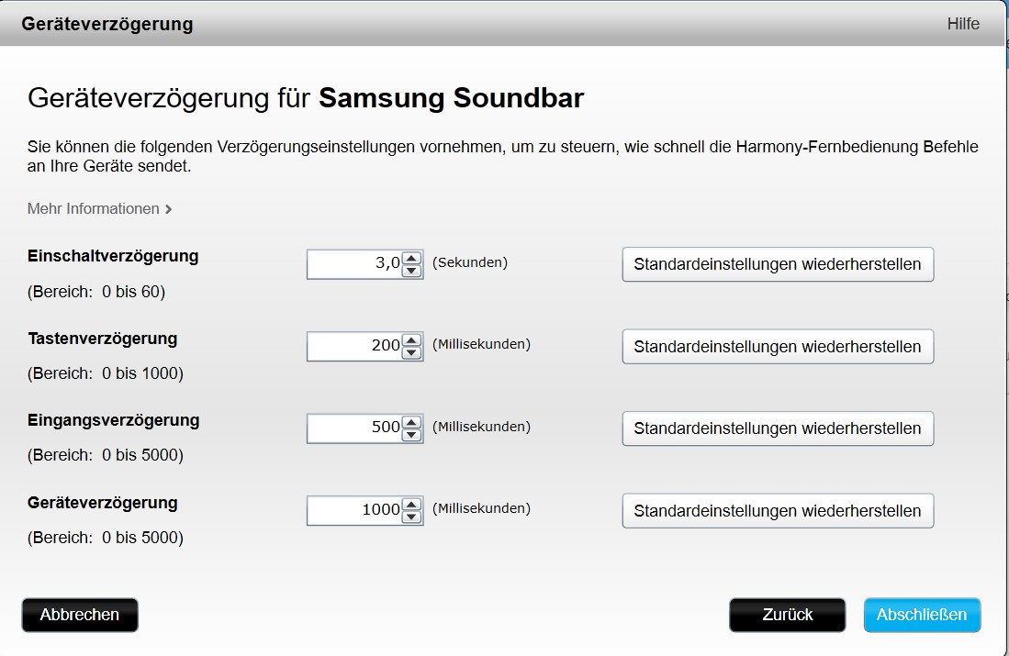Finish with the Abschließen button
The width and height of the screenshot is (1009, 656).
click(922, 615)
